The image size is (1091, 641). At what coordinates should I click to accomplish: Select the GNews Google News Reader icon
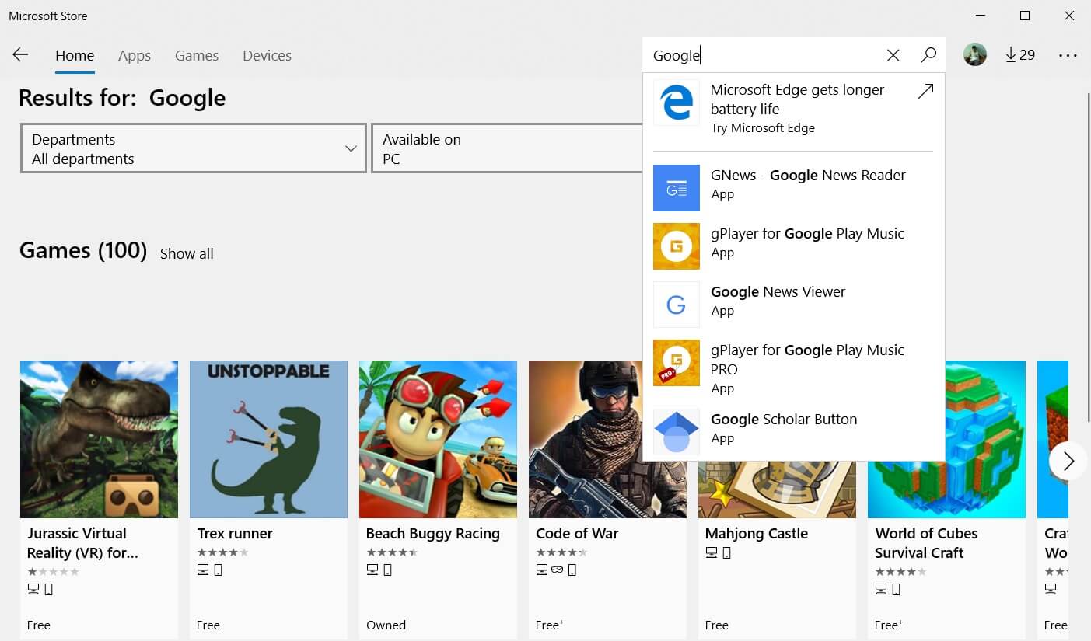pos(676,187)
